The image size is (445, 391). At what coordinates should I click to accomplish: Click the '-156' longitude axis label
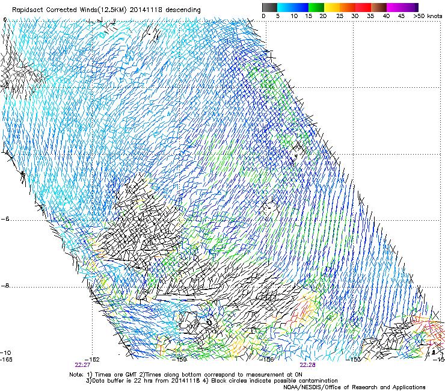266,359
